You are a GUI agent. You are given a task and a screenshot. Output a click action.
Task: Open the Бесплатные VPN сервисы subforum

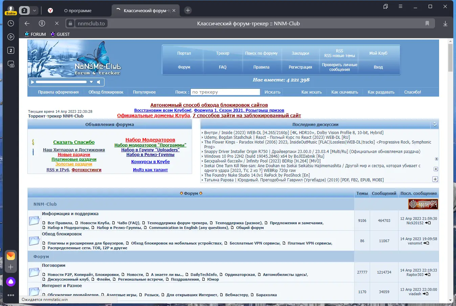click(255, 243)
